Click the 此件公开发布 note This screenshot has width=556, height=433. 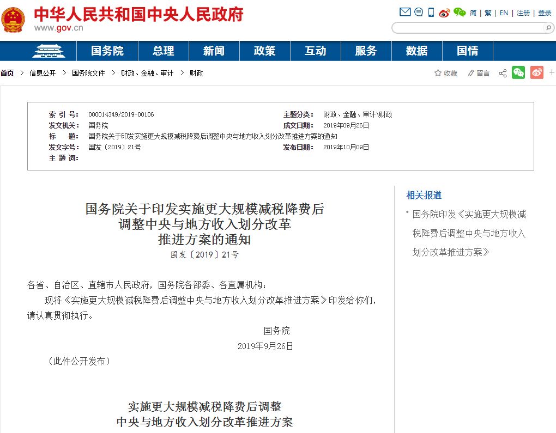(x=80, y=361)
